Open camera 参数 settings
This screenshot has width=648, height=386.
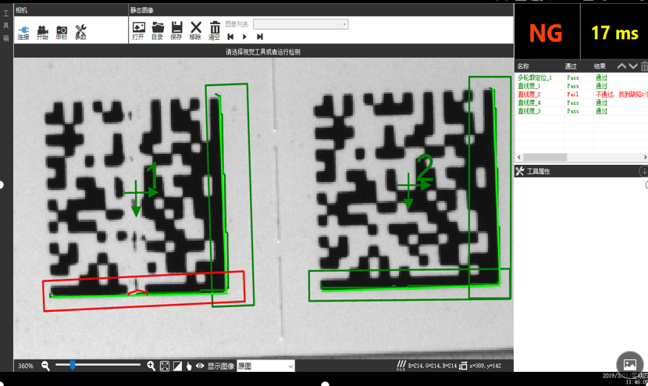(x=80, y=30)
